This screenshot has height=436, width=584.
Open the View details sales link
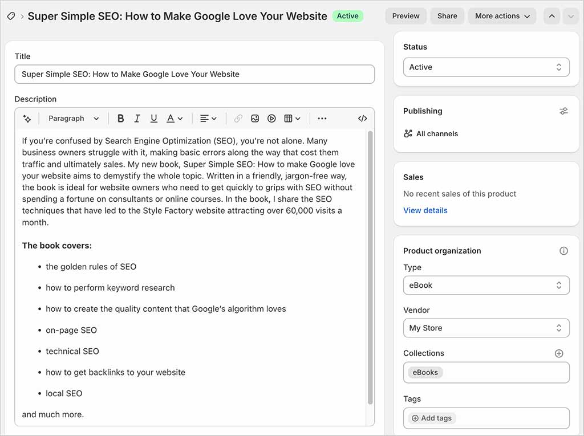click(x=425, y=210)
